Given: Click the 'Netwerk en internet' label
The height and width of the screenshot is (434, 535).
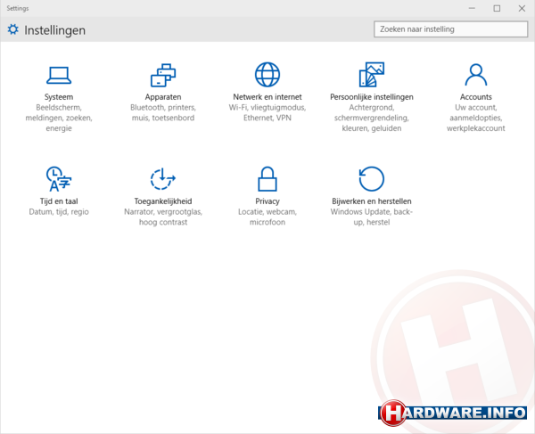Looking at the screenshot, I should click(267, 97).
